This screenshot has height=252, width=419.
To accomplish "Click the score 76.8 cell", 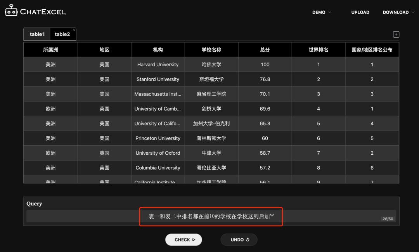I will [265, 79].
